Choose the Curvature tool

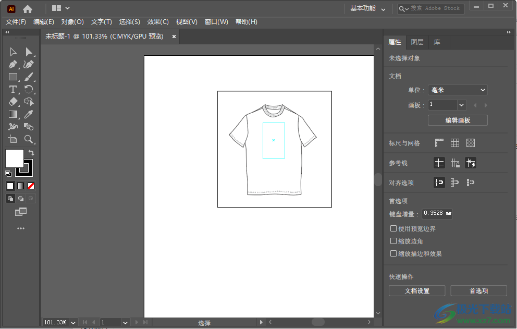[29, 65]
